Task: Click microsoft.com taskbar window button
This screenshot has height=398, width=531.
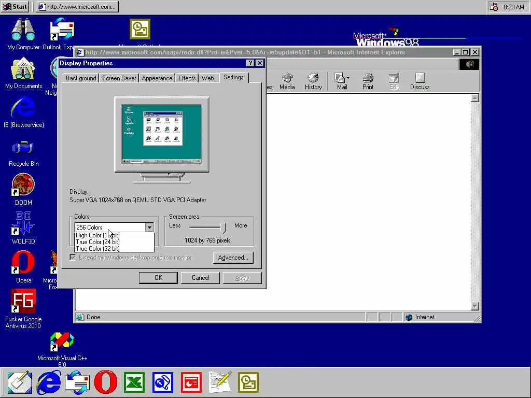Action: [x=78, y=7]
